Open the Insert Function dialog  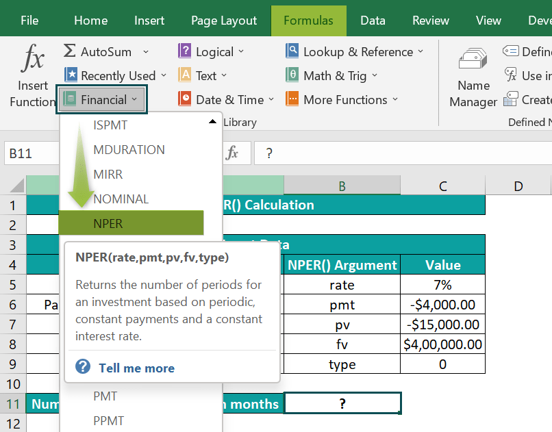(29, 75)
